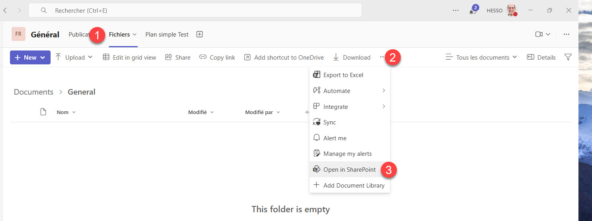Select Open in SharePoint menu entry
This screenshot has height=221, width=592.
pos(349,170)
